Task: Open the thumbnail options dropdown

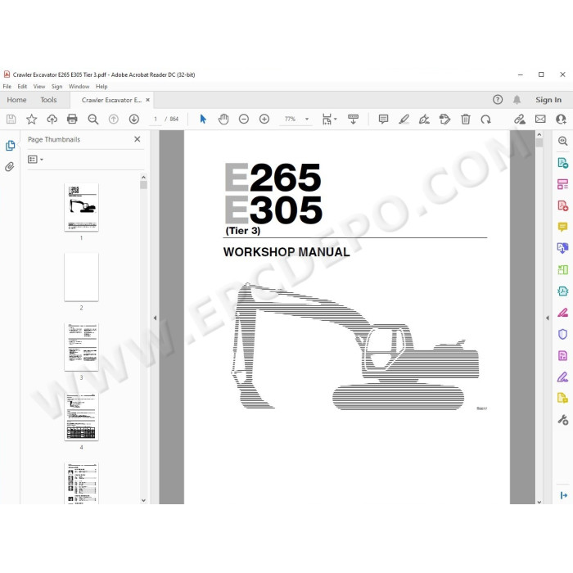Action: (35, 160)
